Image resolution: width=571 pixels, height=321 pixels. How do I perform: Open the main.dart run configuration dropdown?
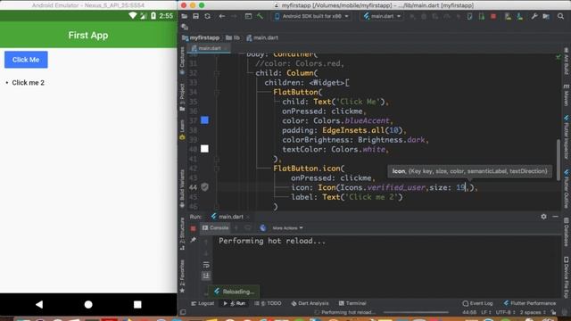click(x=382, y=16)
